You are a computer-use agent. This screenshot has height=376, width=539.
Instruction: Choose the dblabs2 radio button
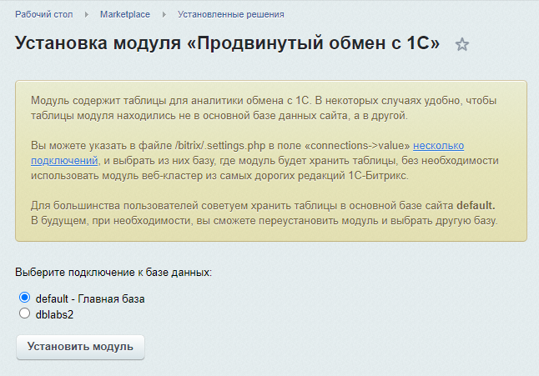24,314
